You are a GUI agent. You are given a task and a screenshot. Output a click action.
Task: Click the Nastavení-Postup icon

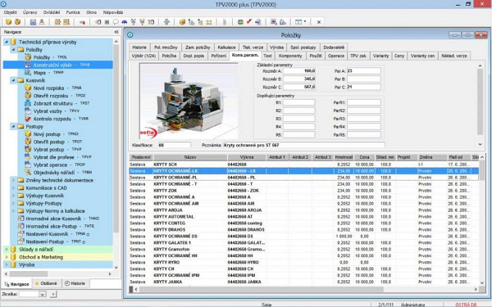pyautogui.click(x=20, y=242)
